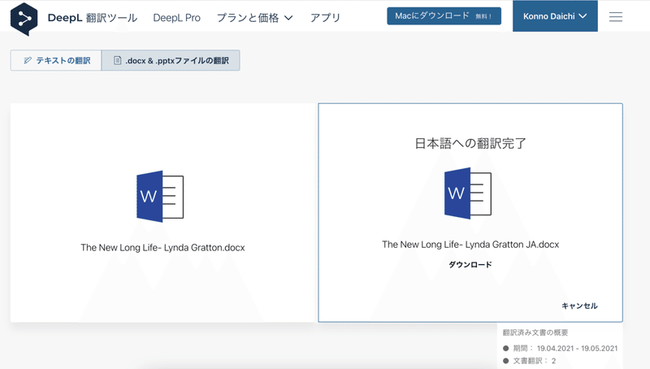Click the filename The New Long Life- Lynda Gratton.docx
This screenshot has height=369, width=650.
[162, 248]
